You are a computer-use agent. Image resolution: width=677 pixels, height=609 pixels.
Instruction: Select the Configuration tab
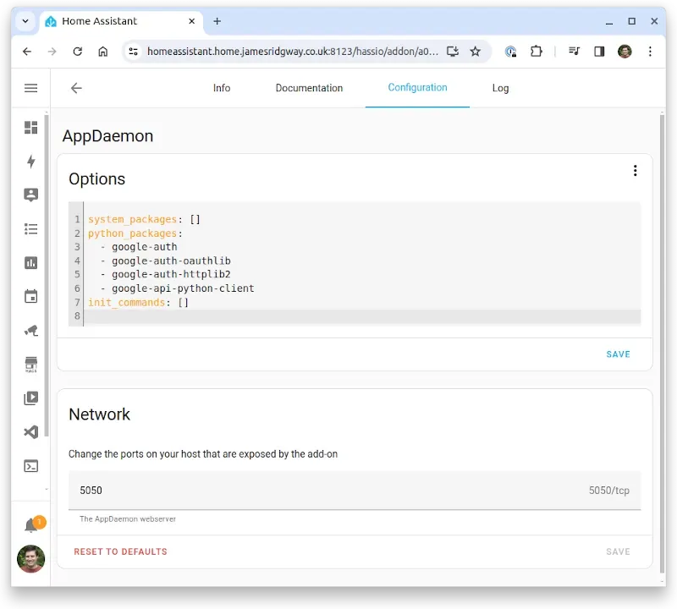[x=417, y=88]
